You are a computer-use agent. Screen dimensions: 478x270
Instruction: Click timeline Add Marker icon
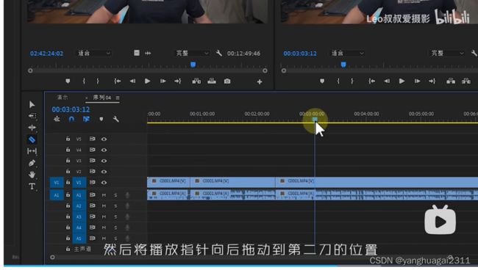click(101, 119)
